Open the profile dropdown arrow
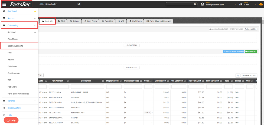The image size is (264, 125). coord(235,4)
